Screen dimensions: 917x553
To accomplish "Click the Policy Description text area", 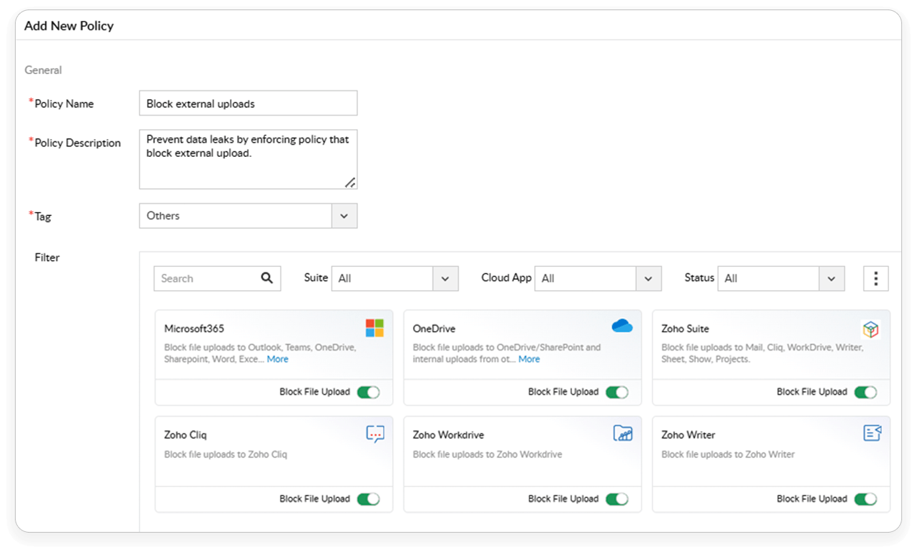I will tap(248, 159).
